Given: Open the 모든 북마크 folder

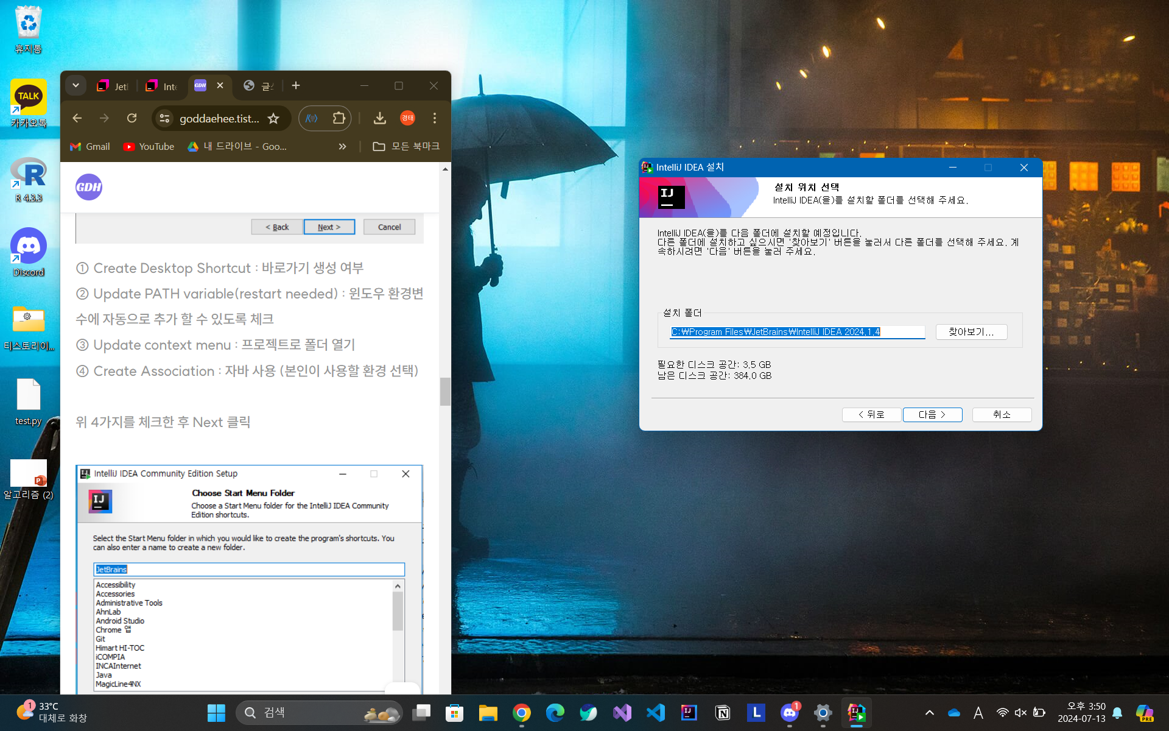Looking at the screenshot, I should click(406, 147).
